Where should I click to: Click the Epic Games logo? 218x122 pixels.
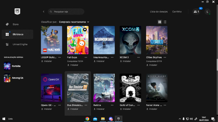click(x=17, y=11)
